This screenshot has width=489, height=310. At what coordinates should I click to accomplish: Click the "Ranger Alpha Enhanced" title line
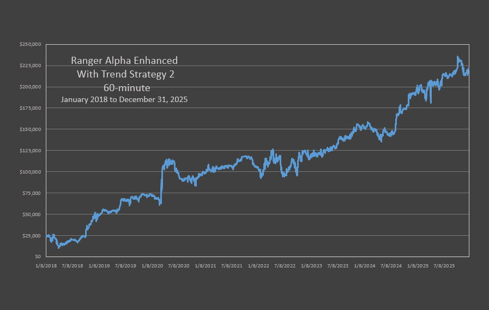click(x=124, y=61)
